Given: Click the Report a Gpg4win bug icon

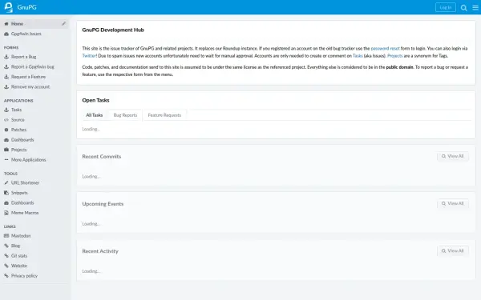Looking at the screenshot, I should [x=6, y=66].
